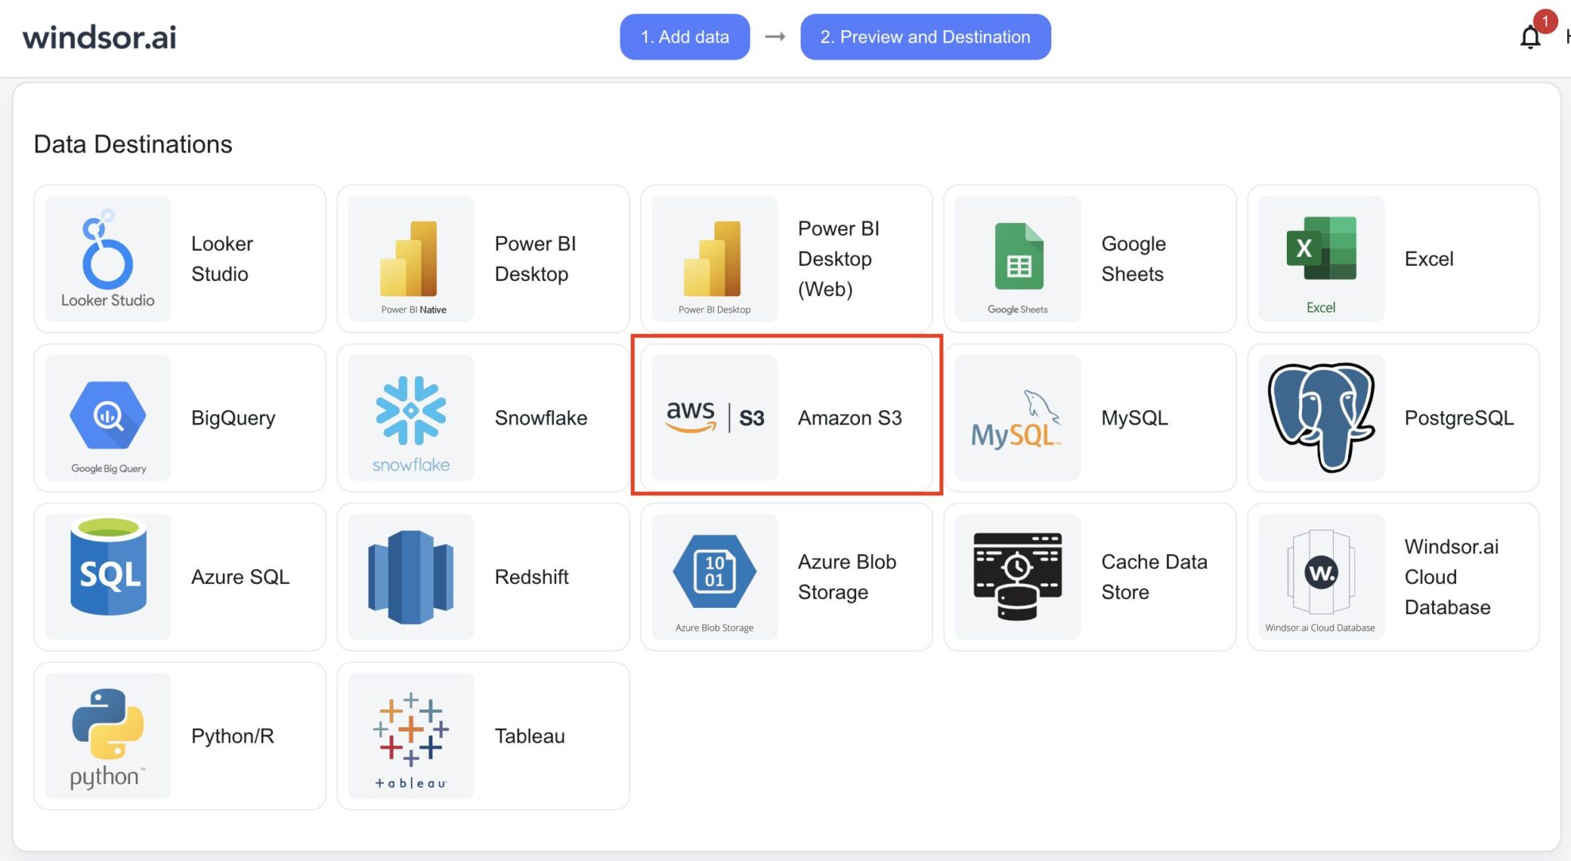This screenshot has width=1571, height=861.
Task: Click the Power BI Desktop (Web) logo icon
Action: (714, 259)
